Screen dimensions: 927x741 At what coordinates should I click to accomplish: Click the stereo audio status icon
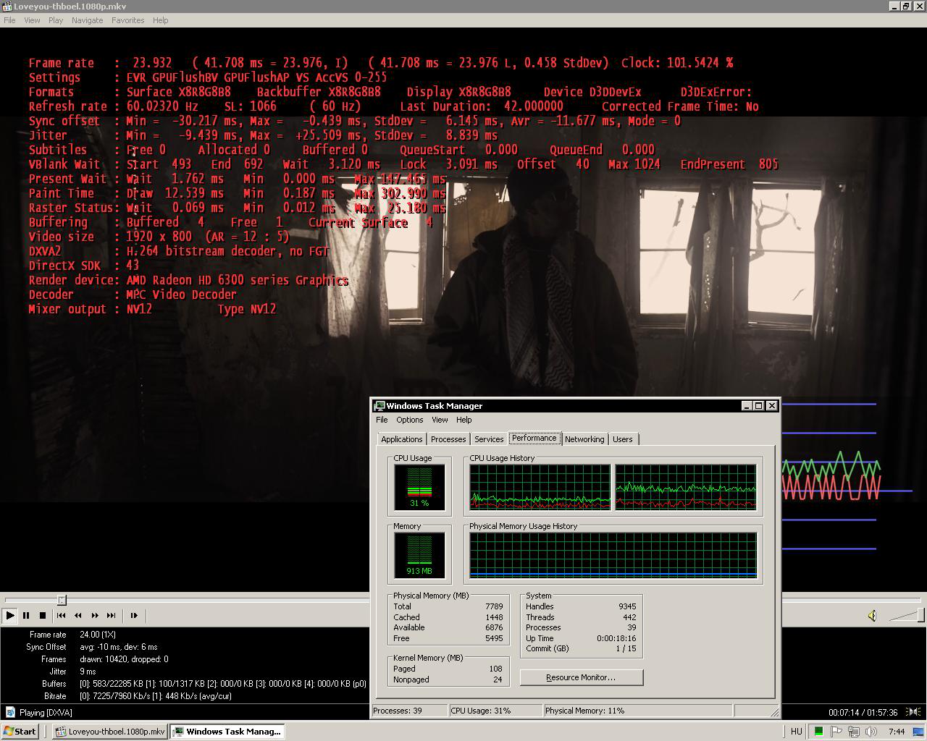[x=913, y=712]
